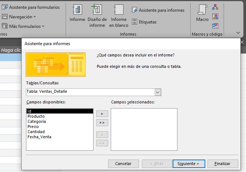Collapse the ribbon with the chevron
The width and height of the screenshot is (246, 172).
pyautogui.click(x=238, y=33)
